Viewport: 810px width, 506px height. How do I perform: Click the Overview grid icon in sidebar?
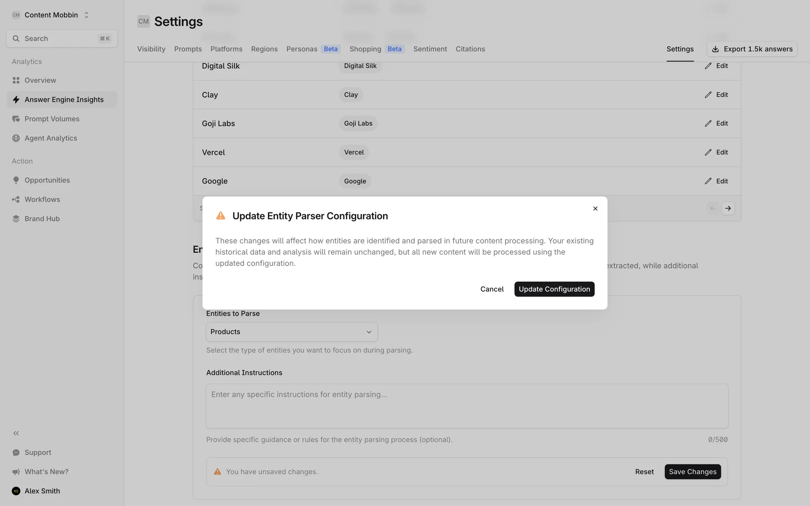(16, 80)
